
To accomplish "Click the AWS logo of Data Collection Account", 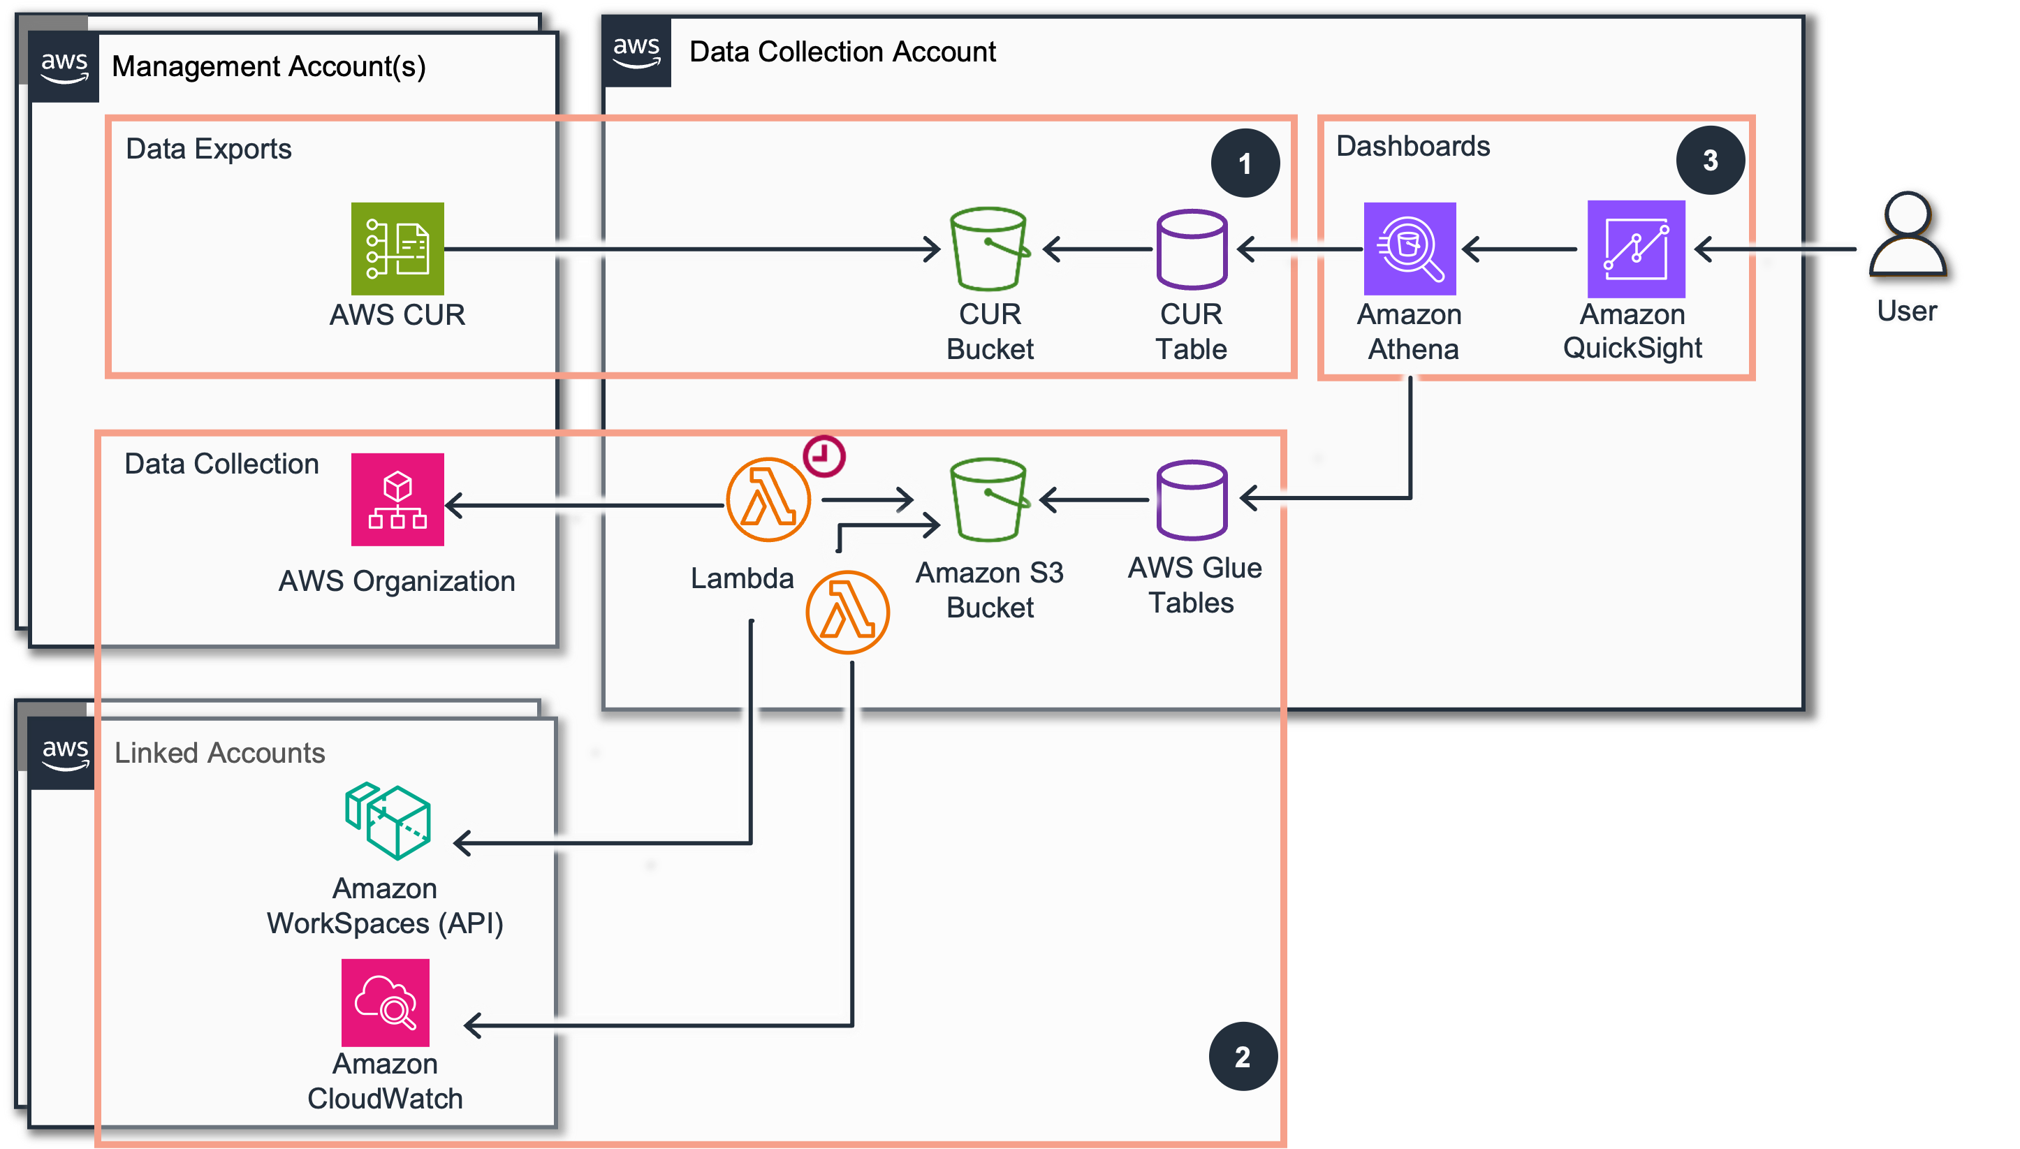I will (636, 52).
